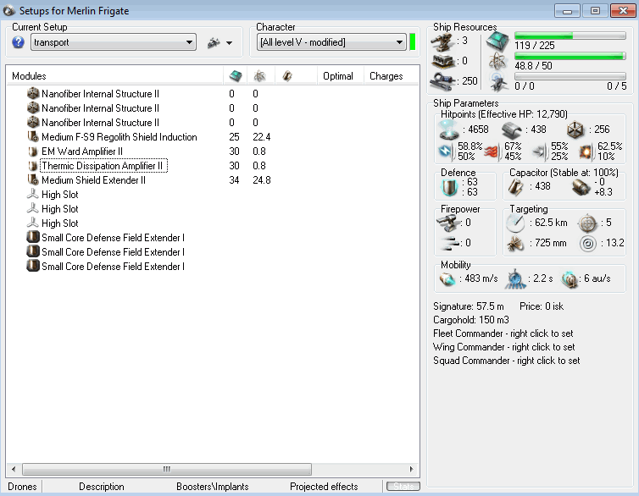Click the powergrid resource icon
This screenshot has height=496, width=639.
tap(497, 62)
